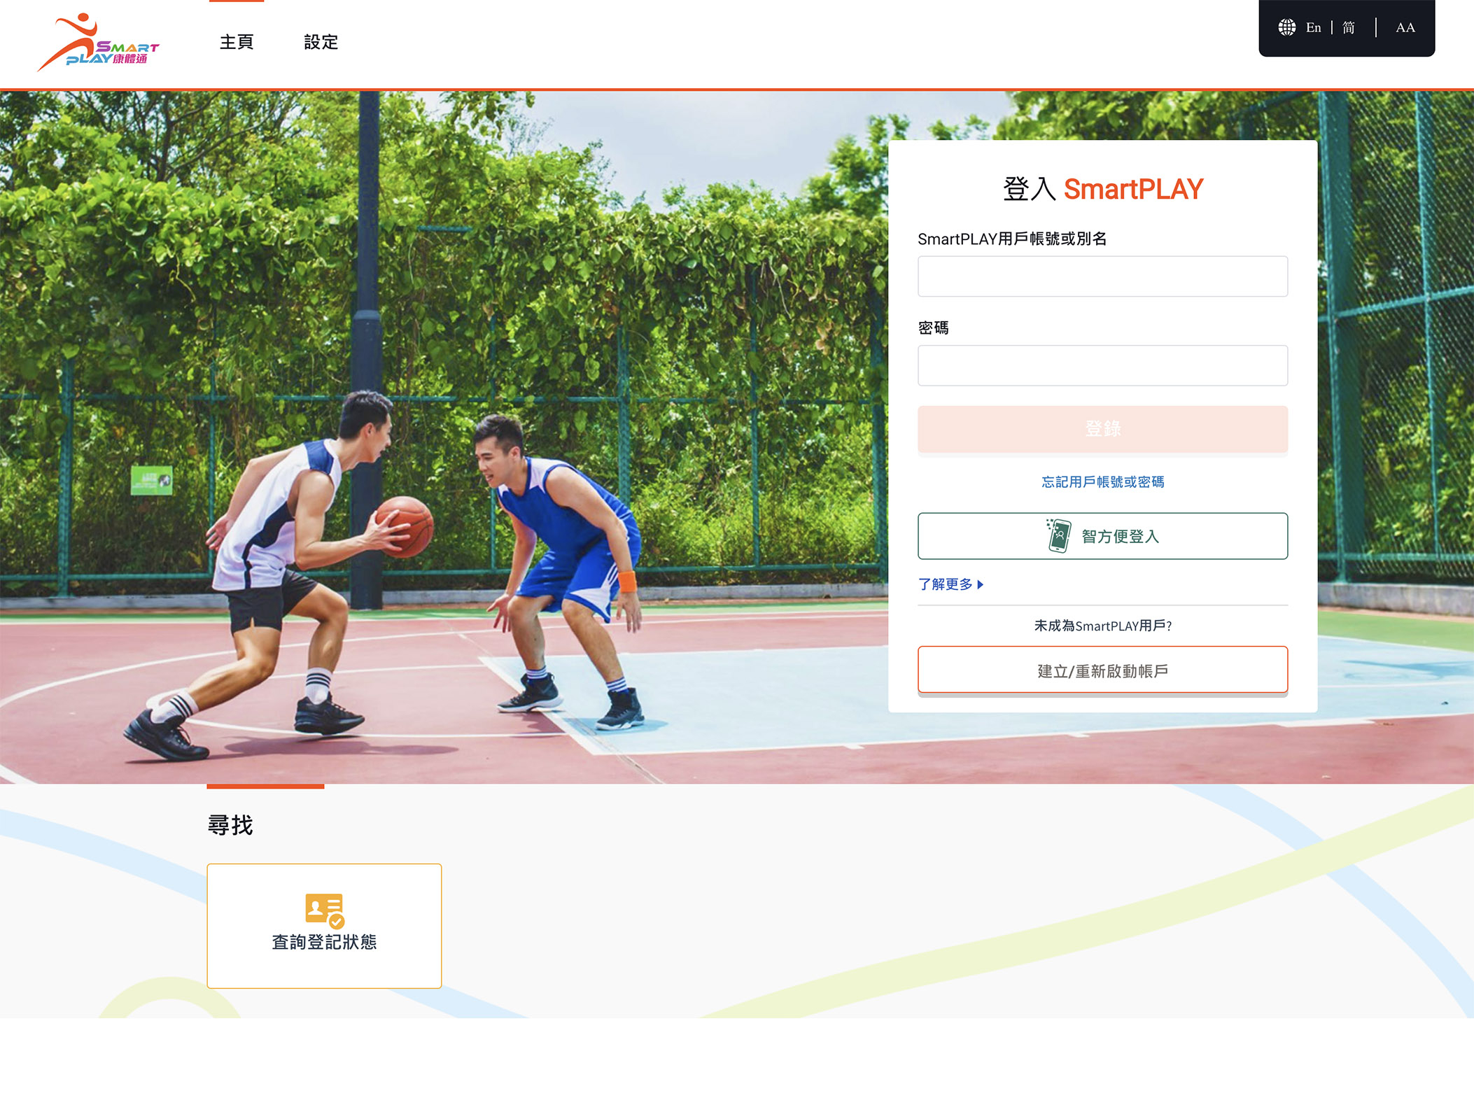Viewport: 1474px width, 1105px height.
Task: Click into the 密碼 password field
Action: [x=1102, y=365]
